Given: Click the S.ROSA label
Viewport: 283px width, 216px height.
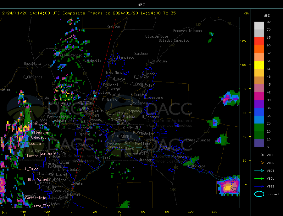Looking at the screenshot, I should (x=164, y=148).
